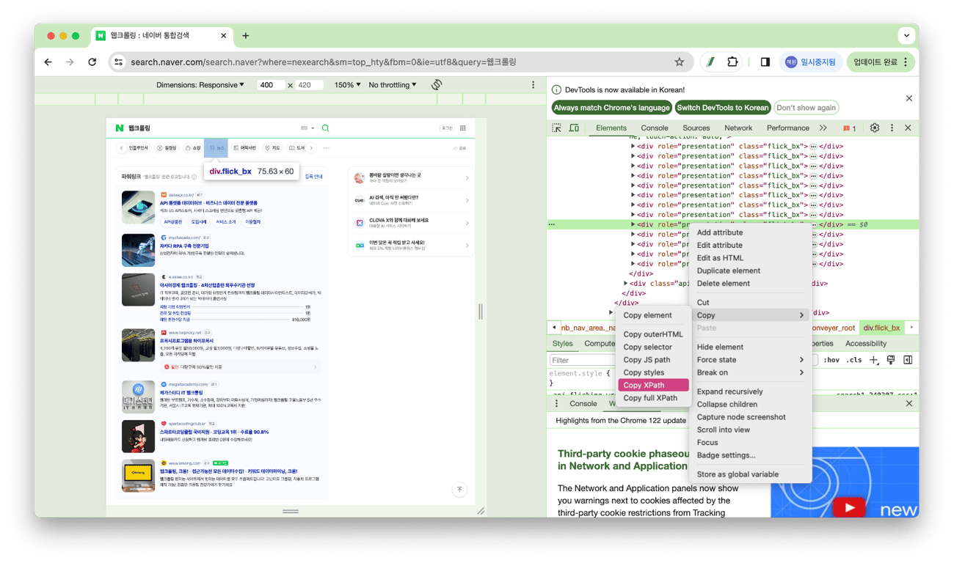Open the Dimensions: Responsive dropdown
The image size is (954, 563).
[x=200, y=85]
